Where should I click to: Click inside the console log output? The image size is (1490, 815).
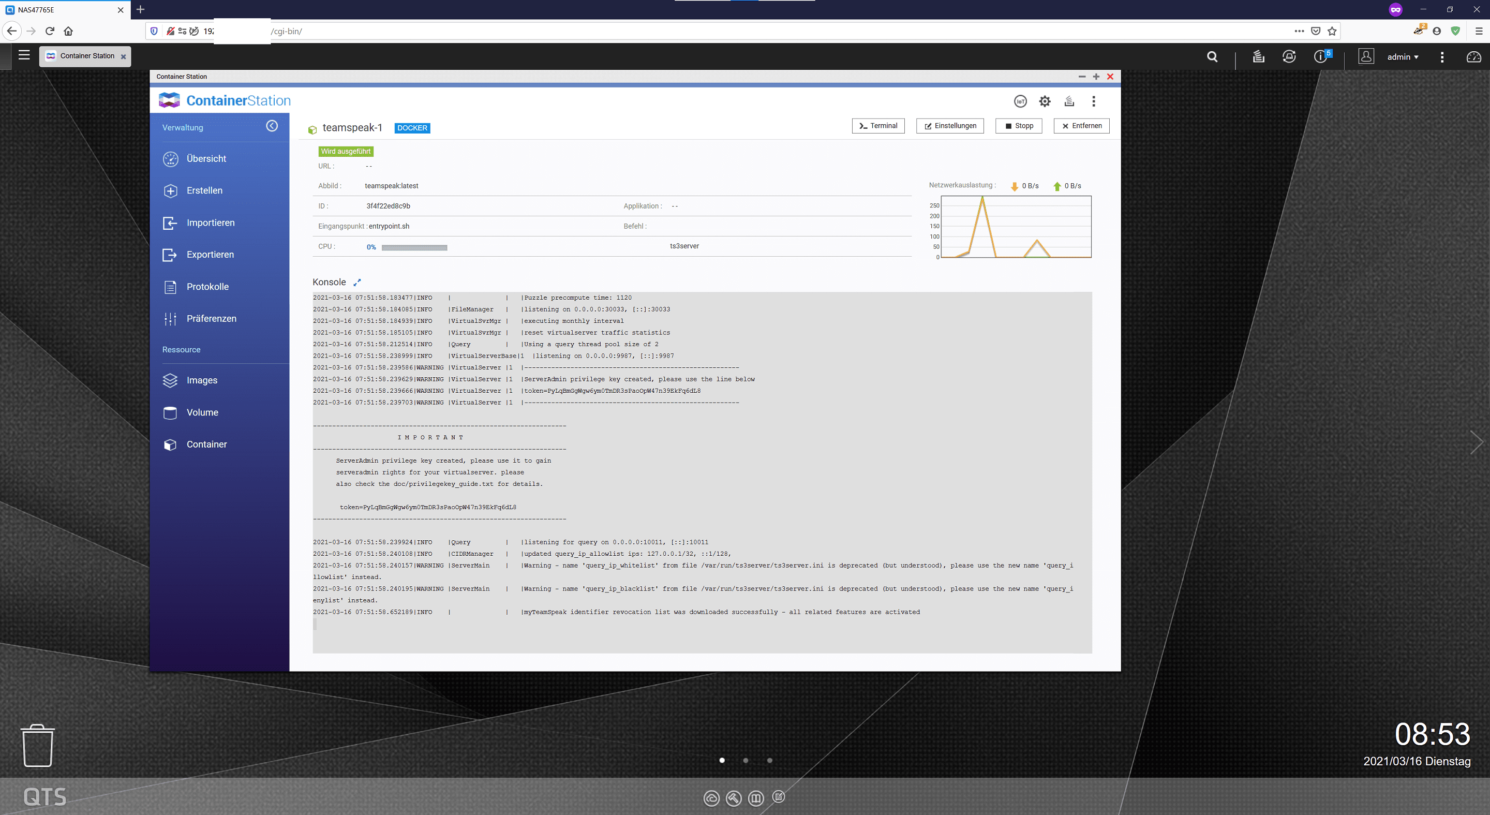(702, 472)
